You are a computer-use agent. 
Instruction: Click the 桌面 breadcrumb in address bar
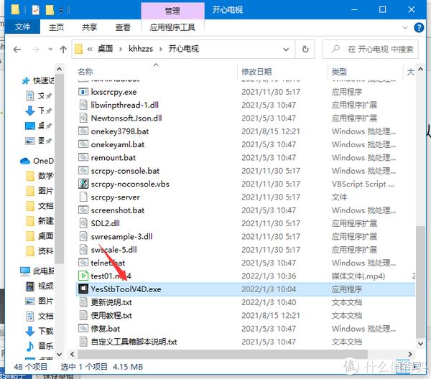pyautogui.click(x=106, y=49)
